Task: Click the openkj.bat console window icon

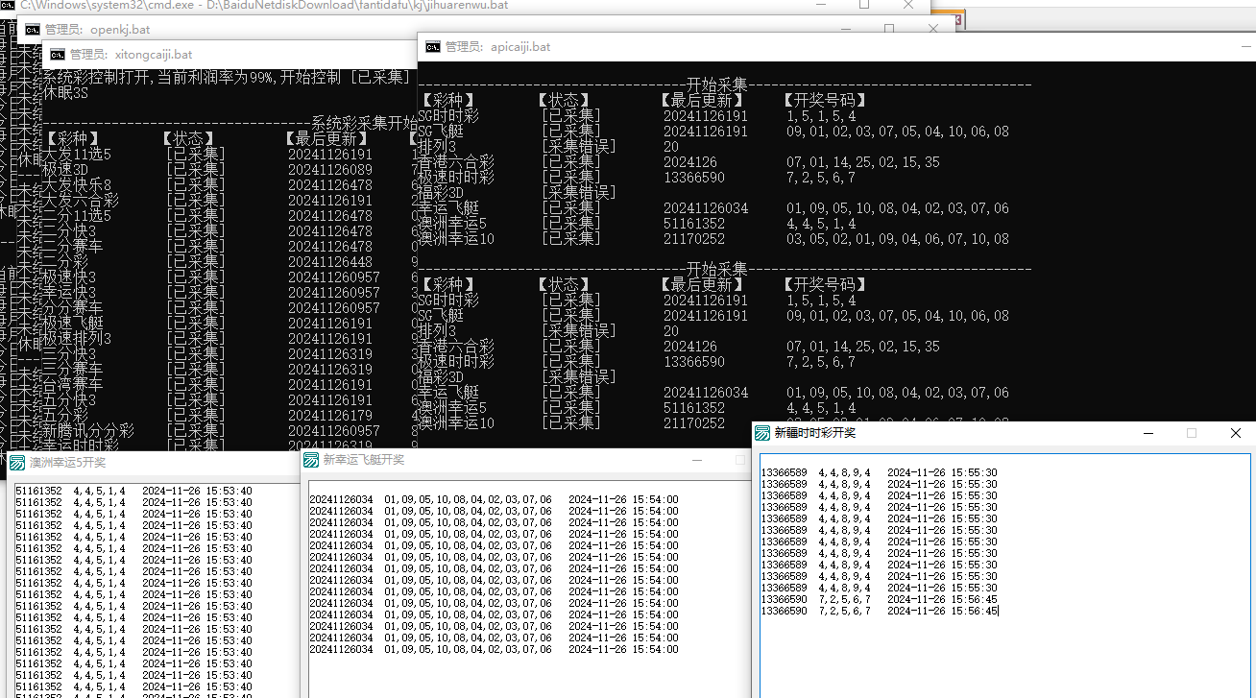Action: coord(33,29)
